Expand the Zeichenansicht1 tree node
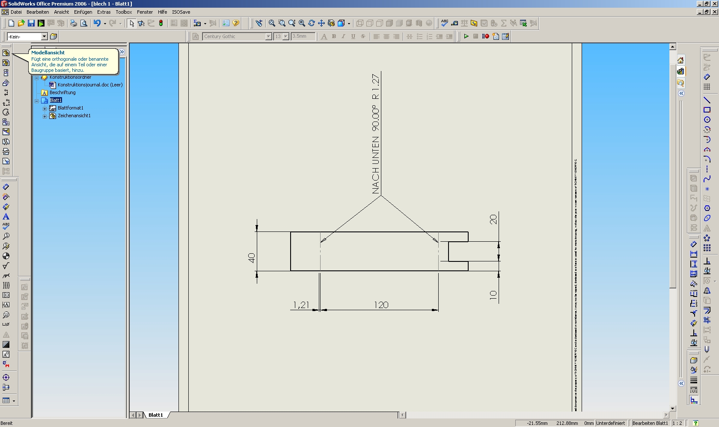Screen dimensions: 719x427 click(x=45, y=116)
